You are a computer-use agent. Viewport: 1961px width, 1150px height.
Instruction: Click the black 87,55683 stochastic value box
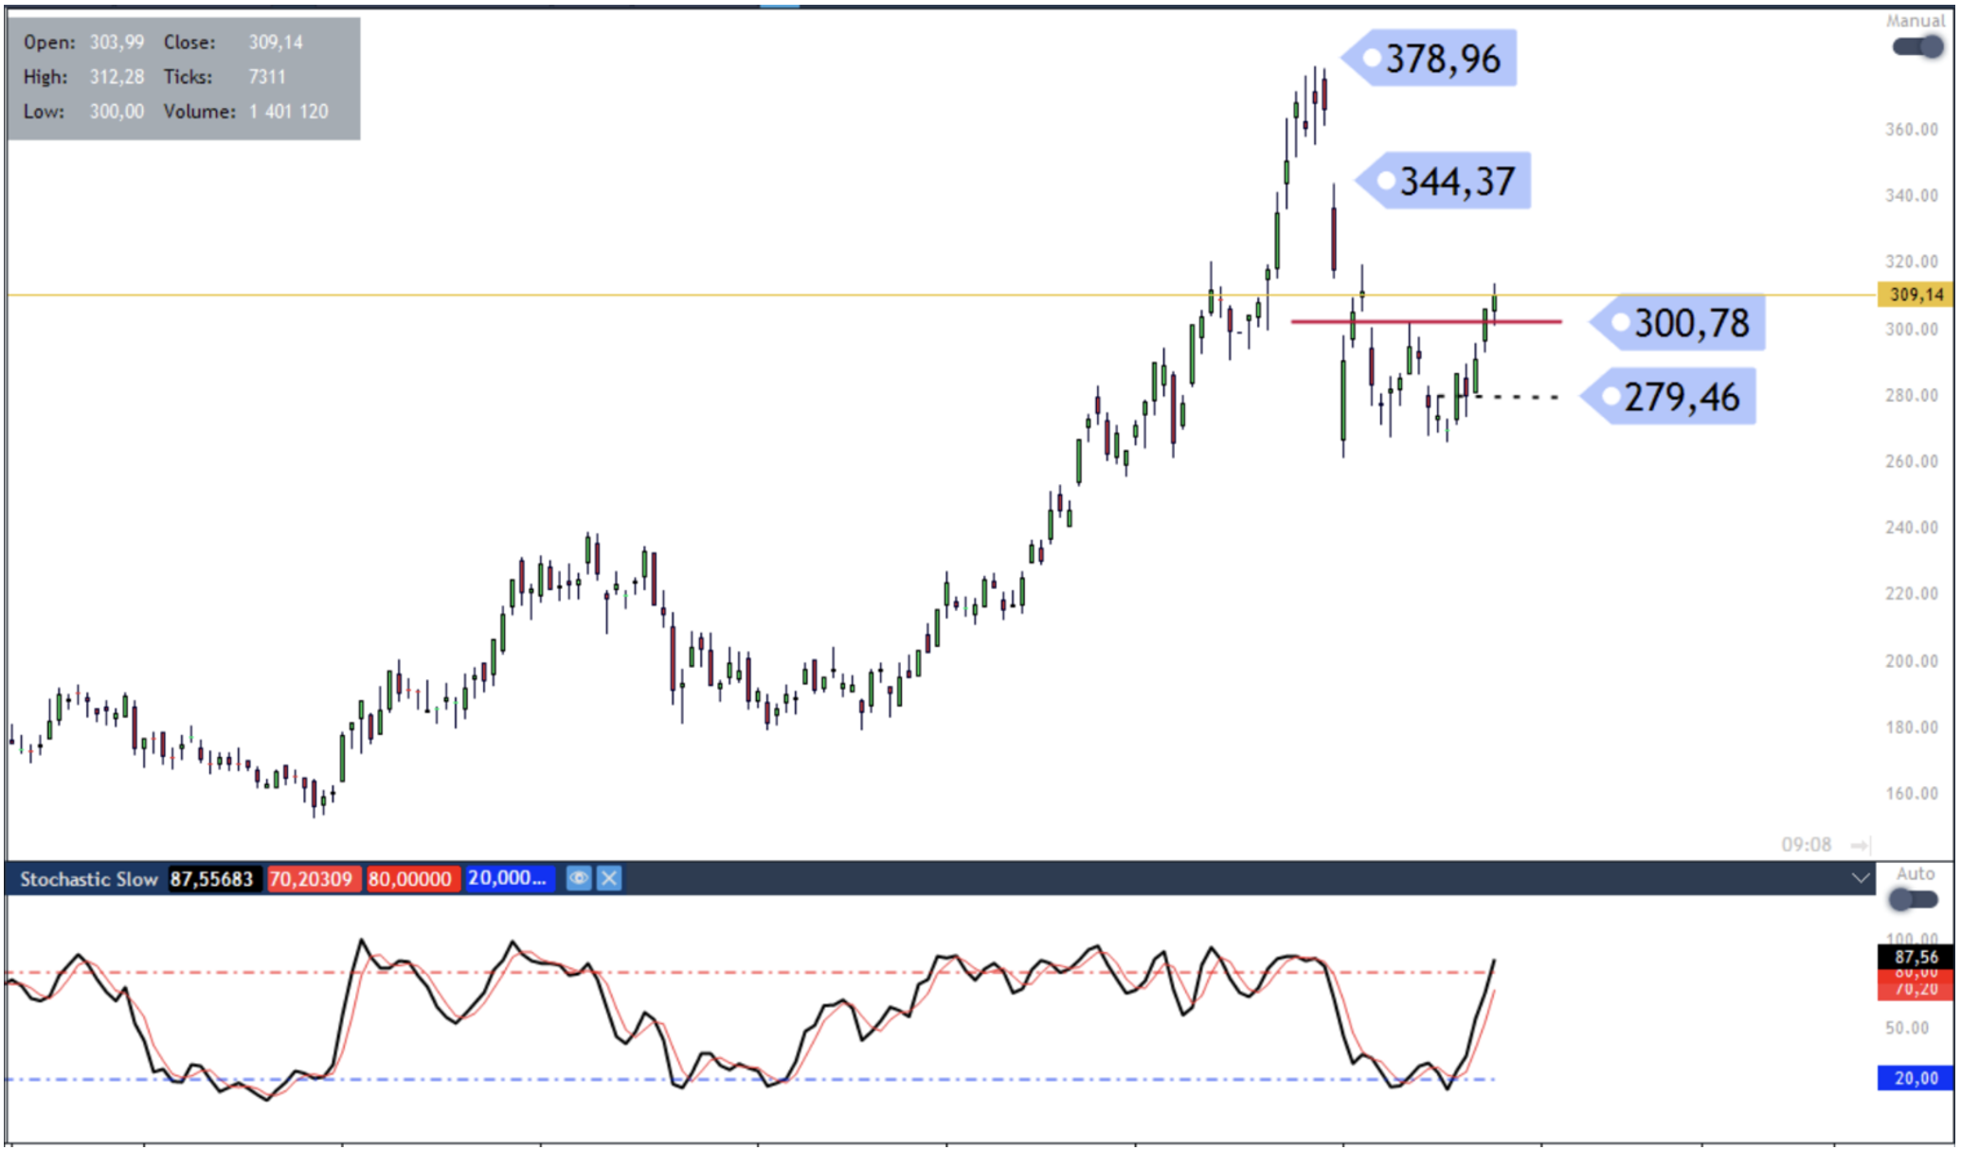click(212, 879)
